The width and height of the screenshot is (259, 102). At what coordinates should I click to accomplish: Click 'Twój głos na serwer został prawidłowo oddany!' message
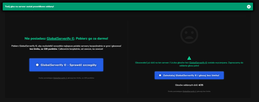[30, 6]
